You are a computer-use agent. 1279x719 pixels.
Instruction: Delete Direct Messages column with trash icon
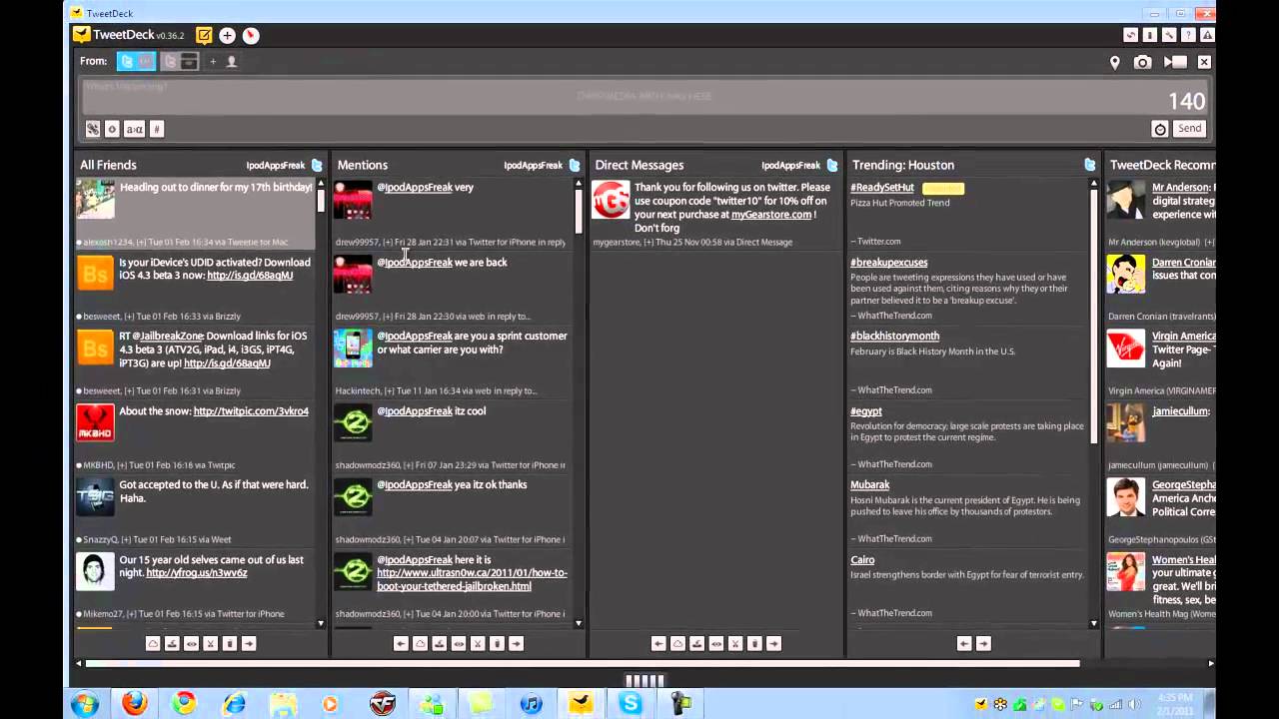[754, 644]
